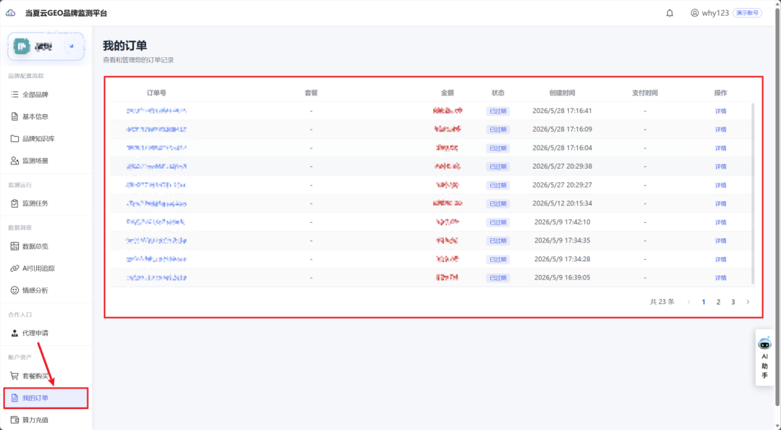
Task: Open 详情 for order created 2026/5/27 20:29:27
Action: [720, 185]
